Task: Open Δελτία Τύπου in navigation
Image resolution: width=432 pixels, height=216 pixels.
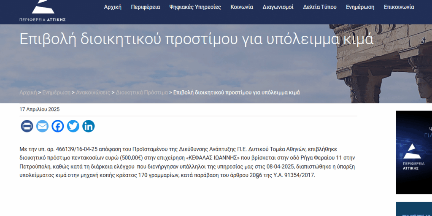Action: coord(320,7)
